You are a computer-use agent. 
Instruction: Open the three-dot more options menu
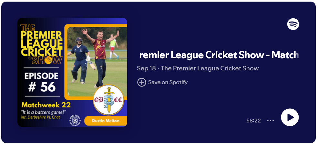pos(271,121)
